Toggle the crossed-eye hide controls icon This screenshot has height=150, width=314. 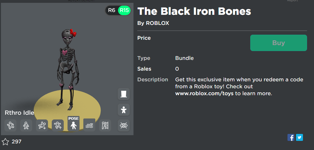point(124,125)
